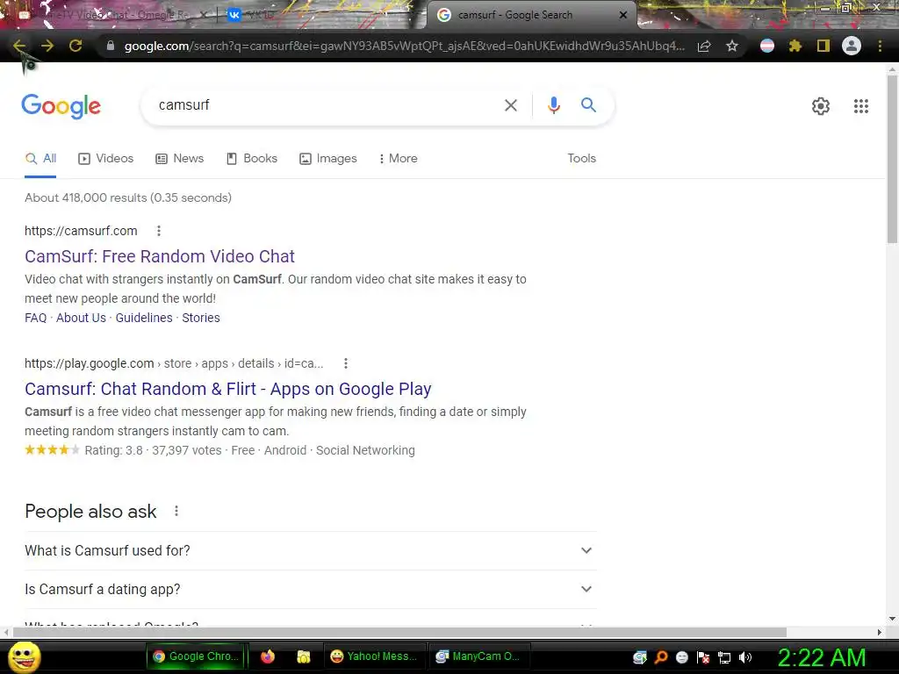Open the Chrome profile avatar

852,46
